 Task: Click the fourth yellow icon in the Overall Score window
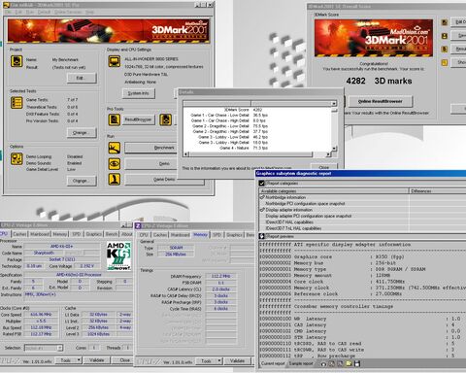point(445,62)
